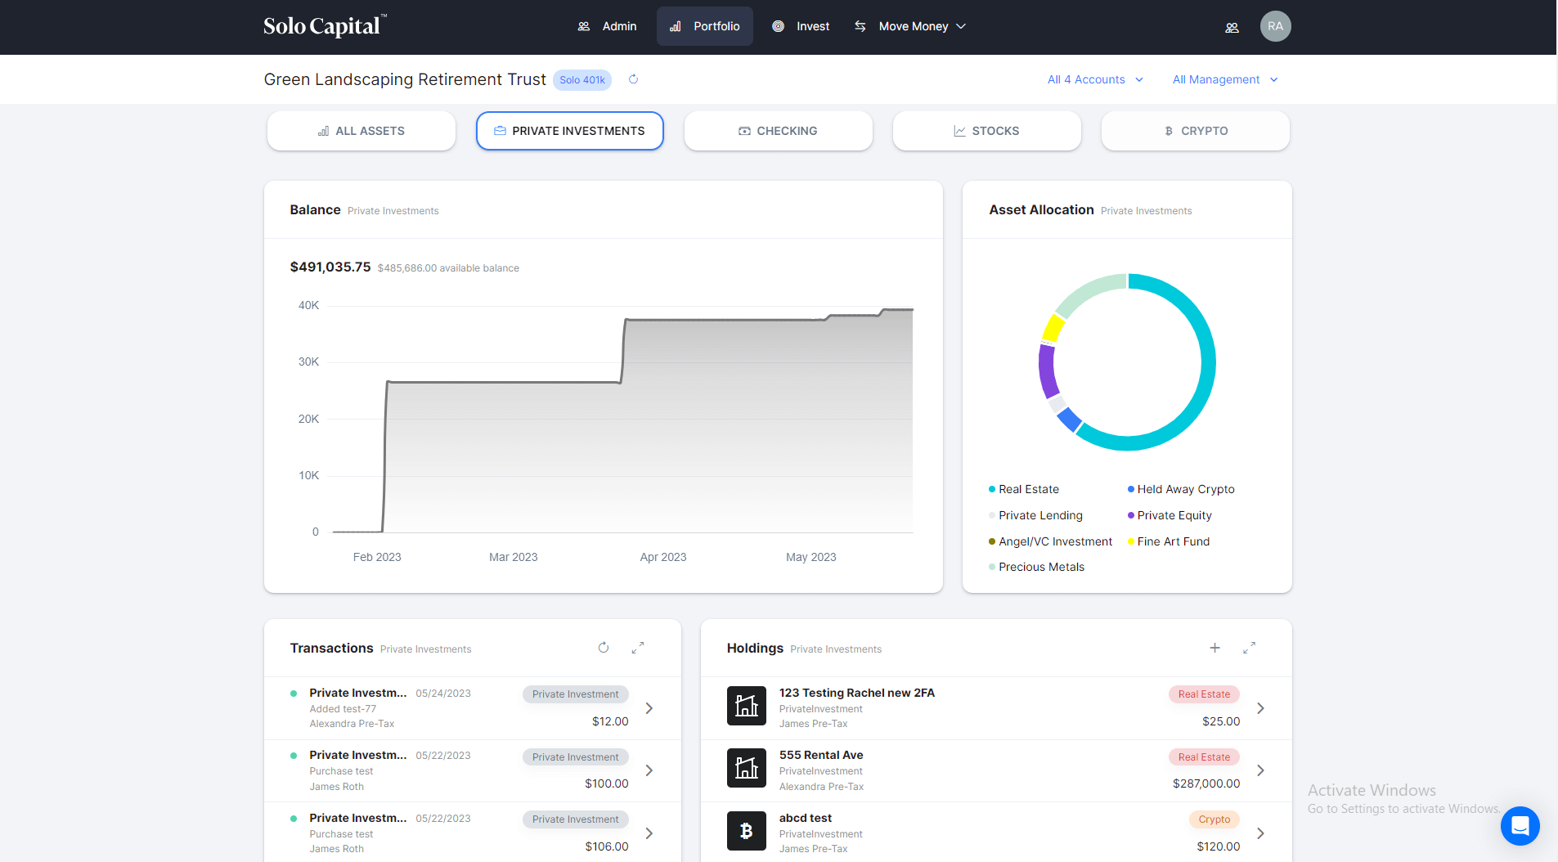The height and width of the screenshot is (862, 1558).
Task: Toggle Real Estate legend item in chart
Action: point(1028,489)
